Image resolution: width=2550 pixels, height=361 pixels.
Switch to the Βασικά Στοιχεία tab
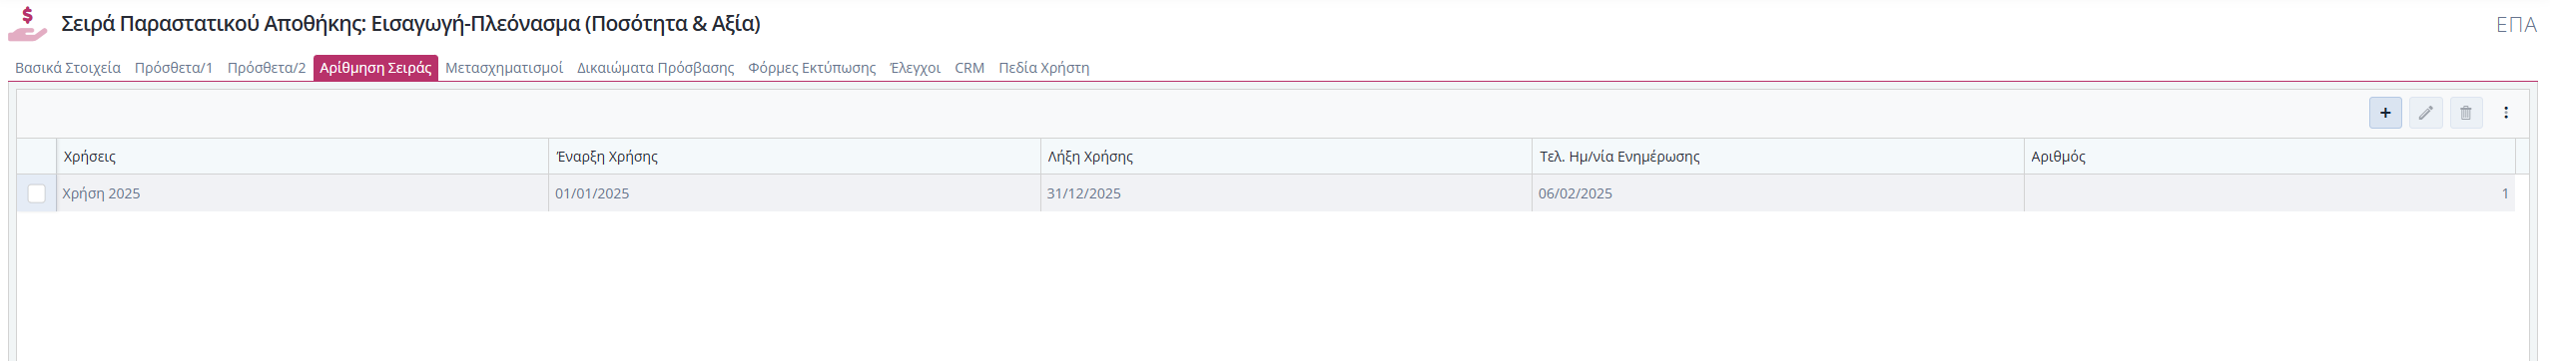click(68, 68)
